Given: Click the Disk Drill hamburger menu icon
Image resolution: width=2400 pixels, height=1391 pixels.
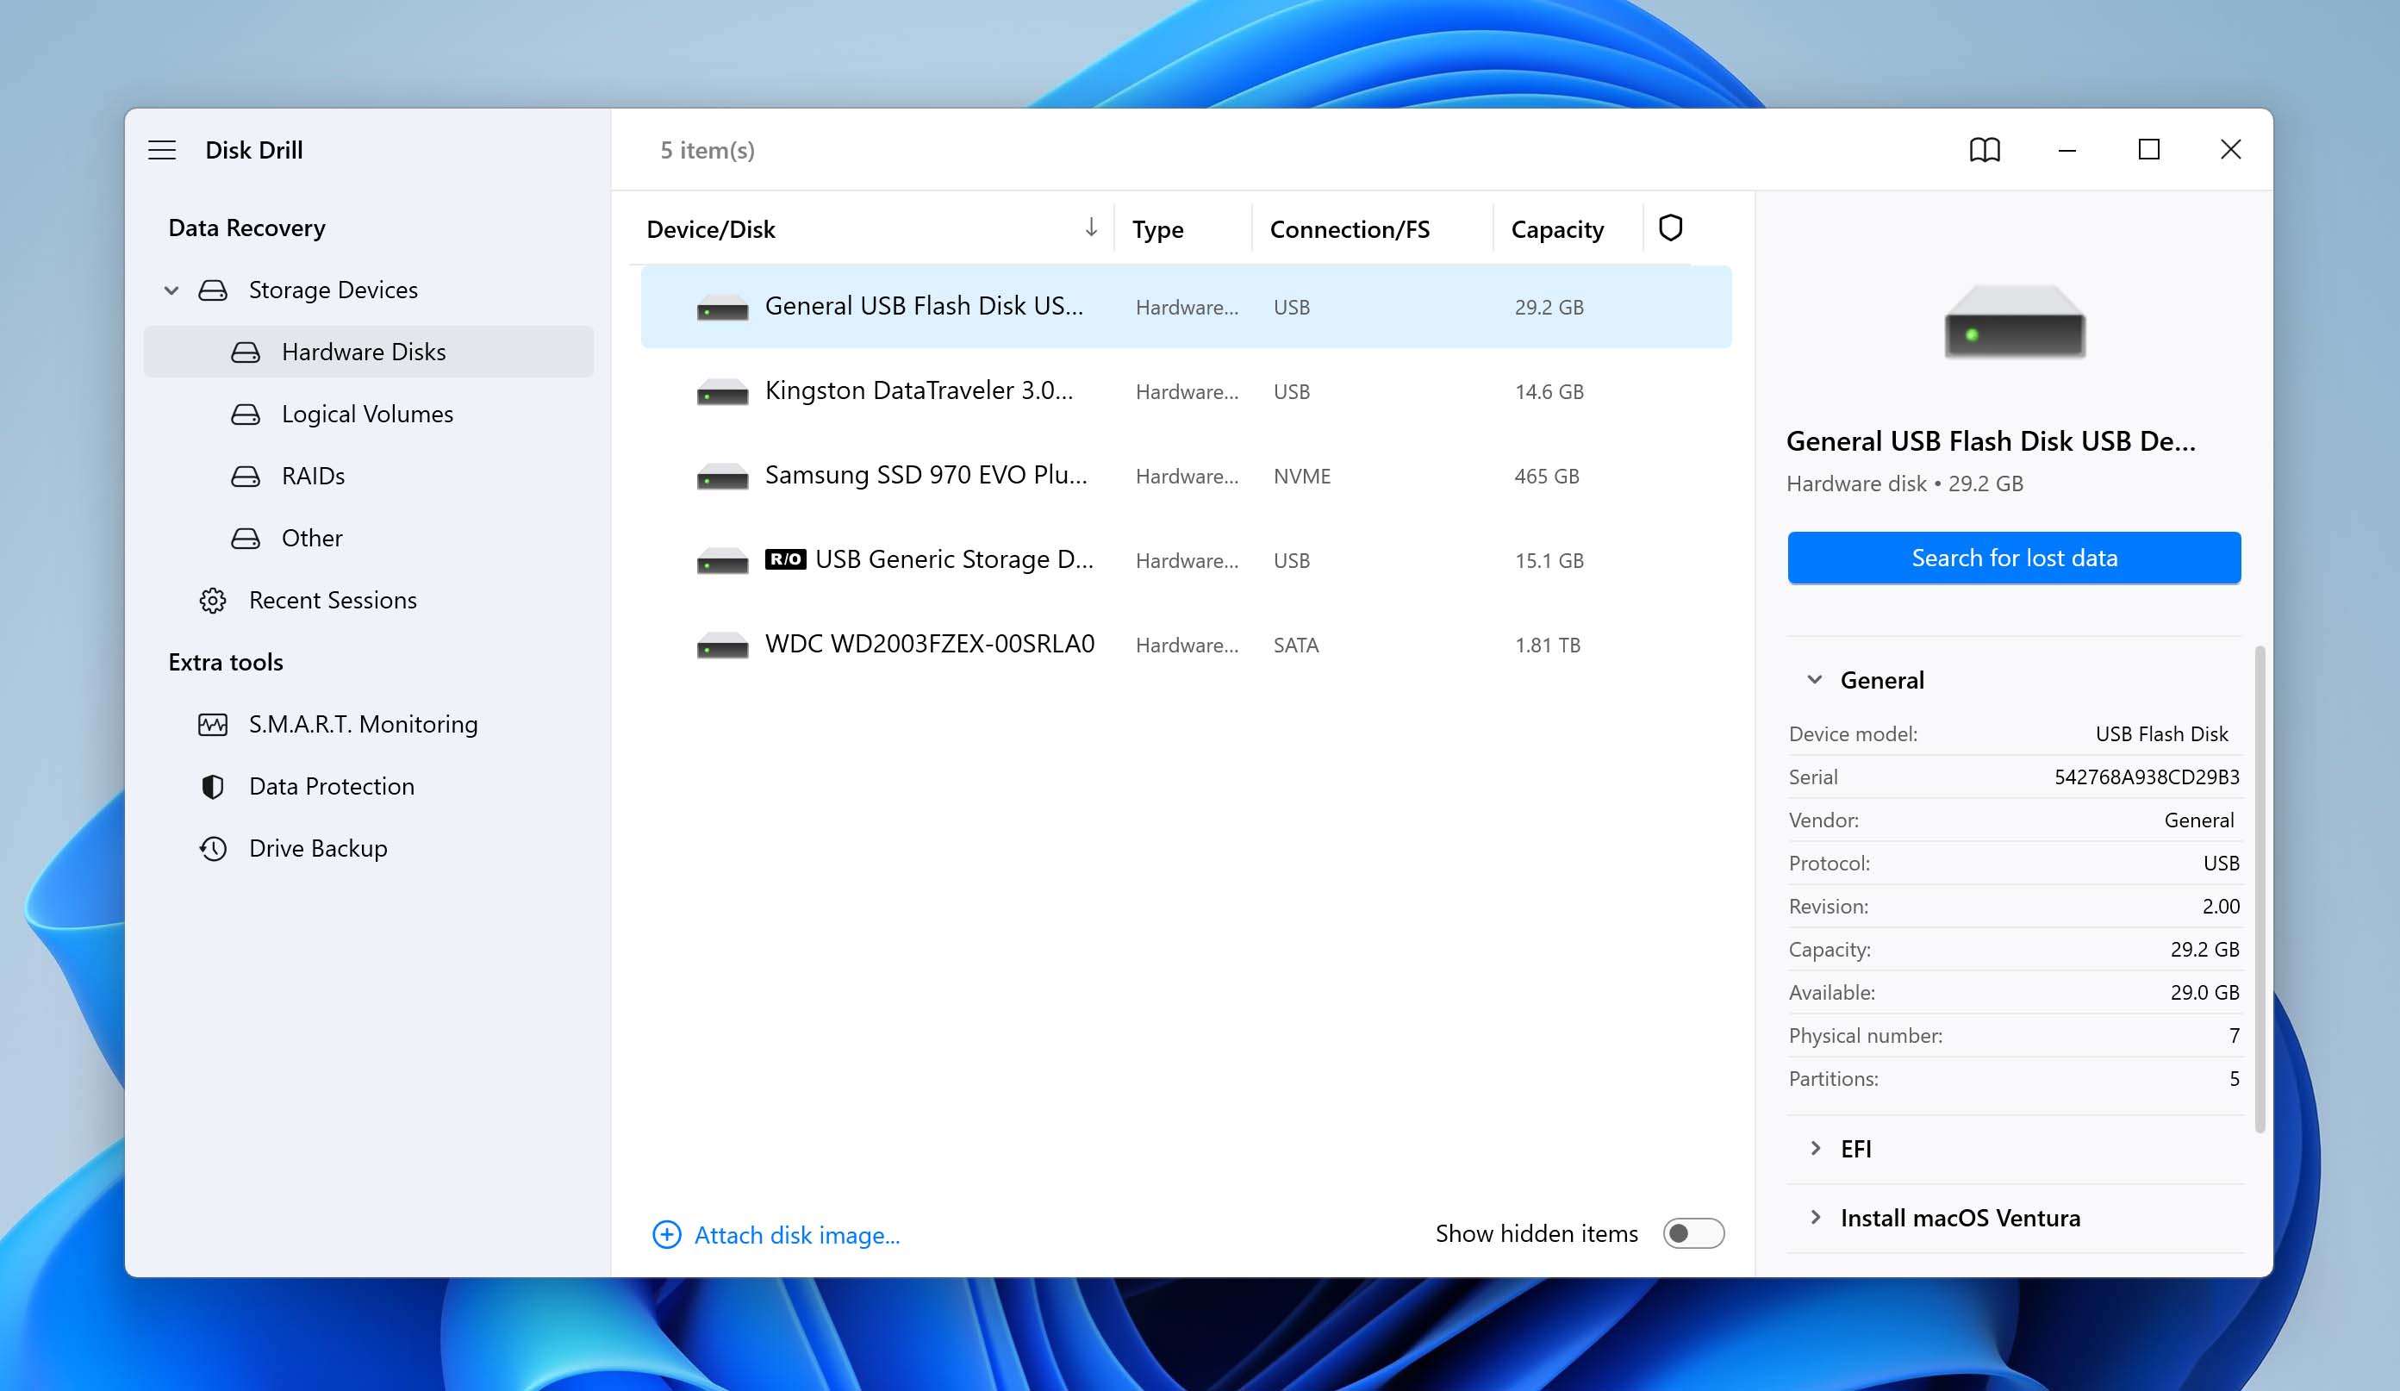Looking at the screenshot, I should pyautogui.click(x=162, y=149).
